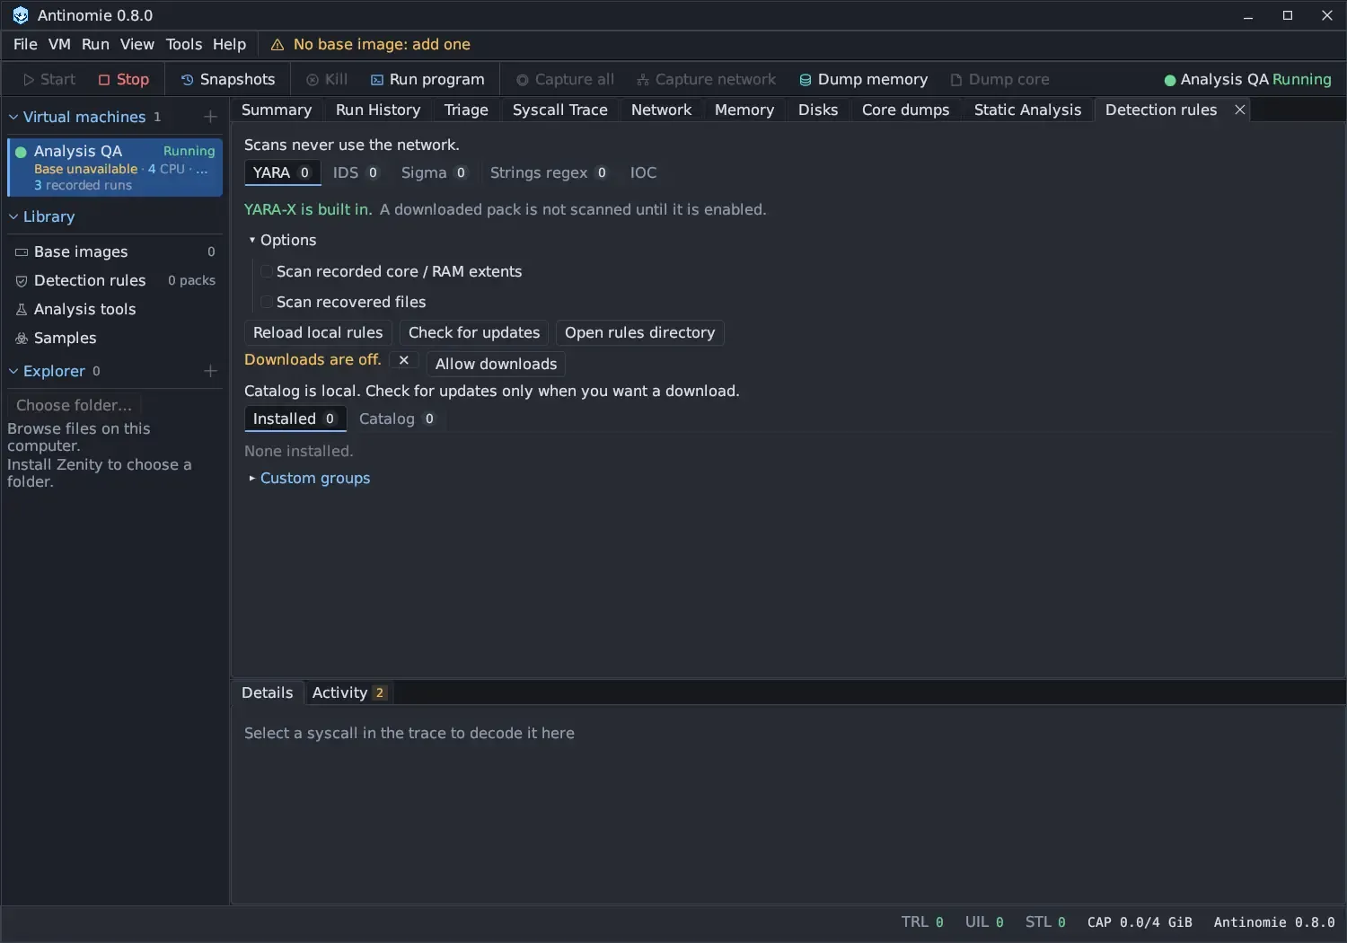Open Base images in Library

tap(115, 251)
